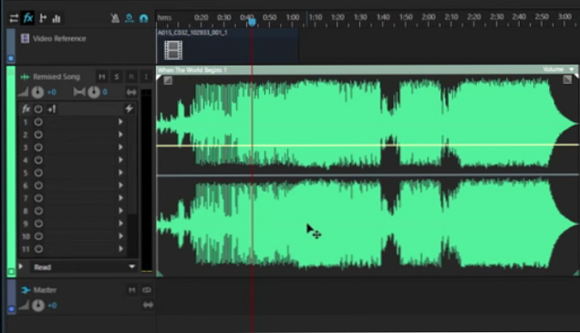
Task: Toggle power for effect slot 11
Action: [x=38, y=249]
